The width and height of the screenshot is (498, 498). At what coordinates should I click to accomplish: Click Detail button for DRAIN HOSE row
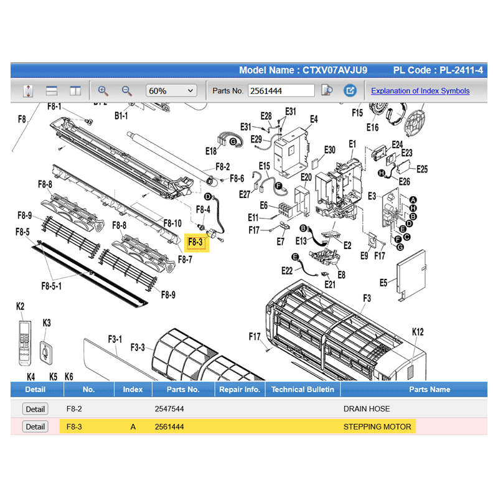(x=35, y=409)
